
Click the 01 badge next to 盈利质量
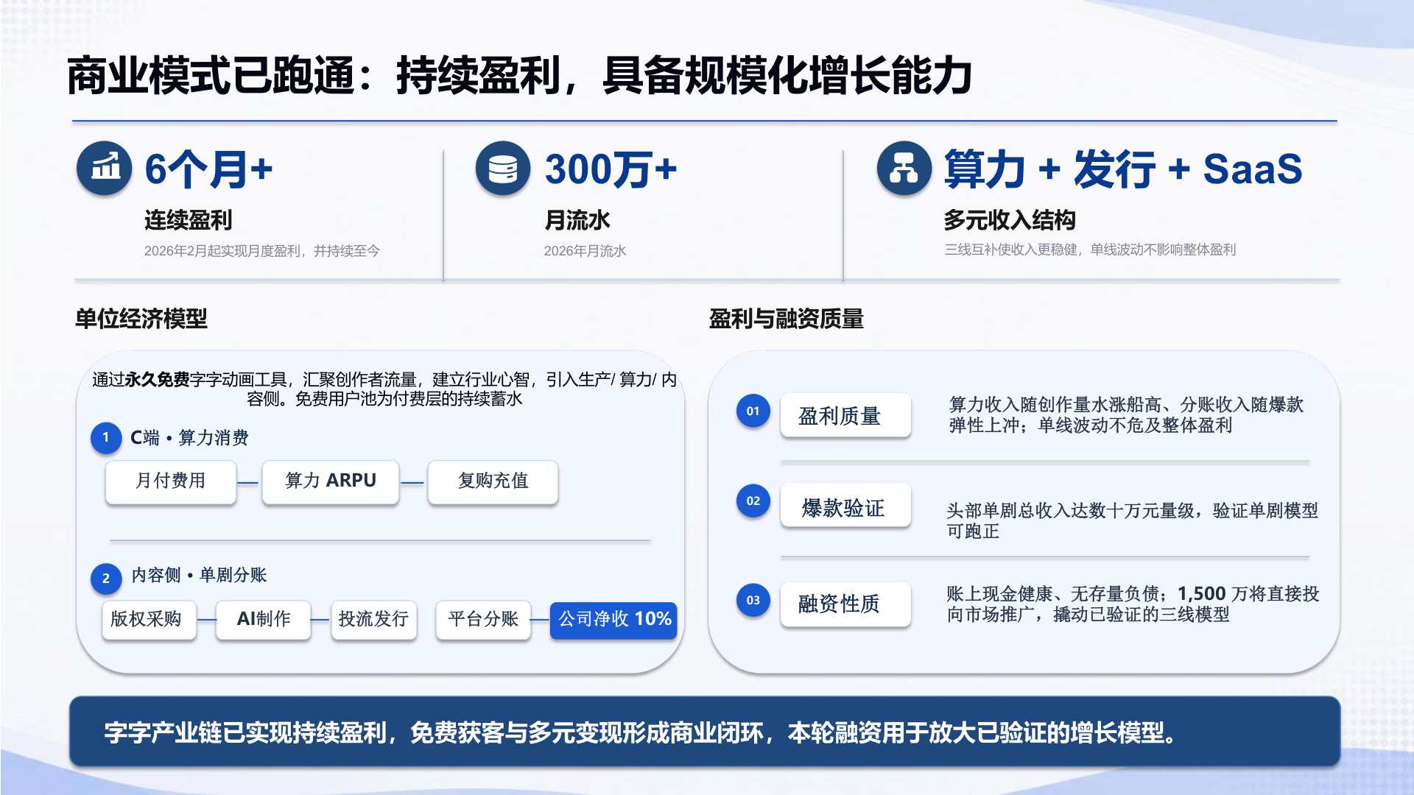[x=753, y=411]
